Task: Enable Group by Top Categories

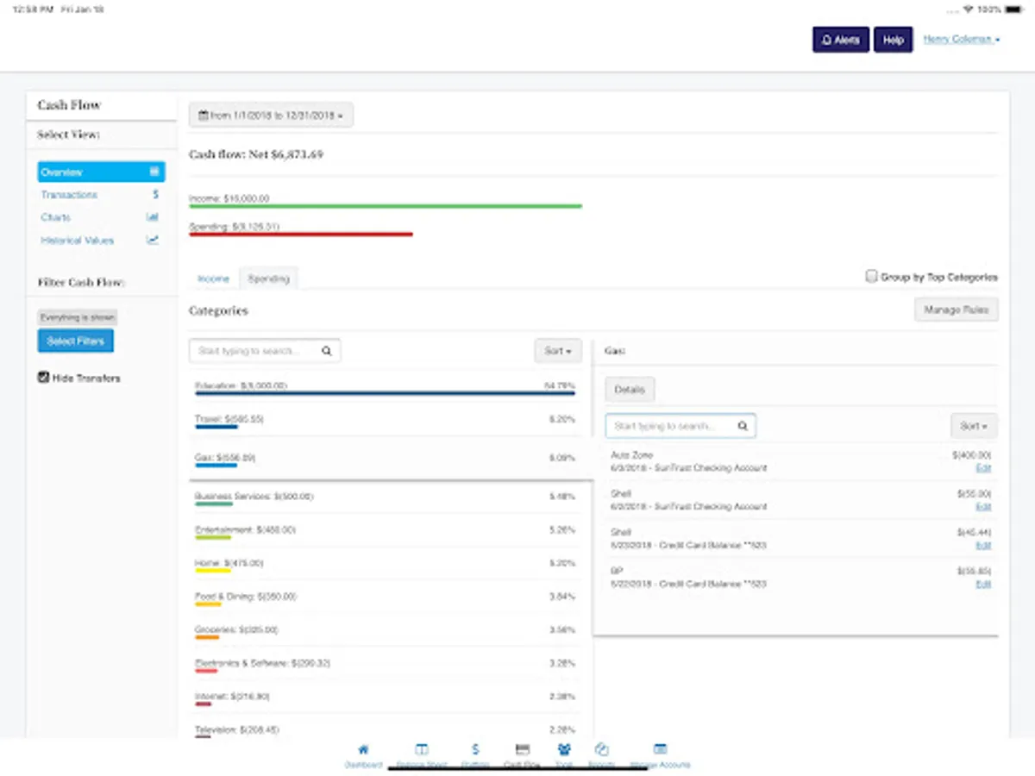Action: [871, 276]
